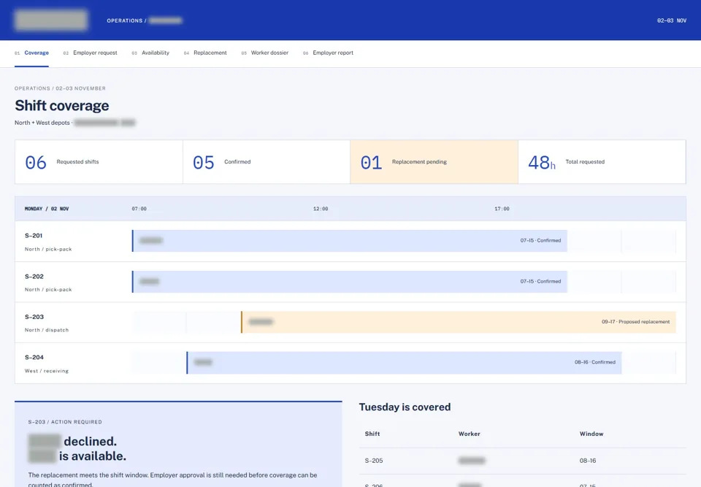
Task: Click the Shift coverage page heading
Action: (61, 106)
